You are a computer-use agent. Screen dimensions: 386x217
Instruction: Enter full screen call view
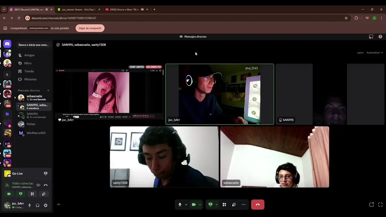pyautogui.click(x=380, y=204)
